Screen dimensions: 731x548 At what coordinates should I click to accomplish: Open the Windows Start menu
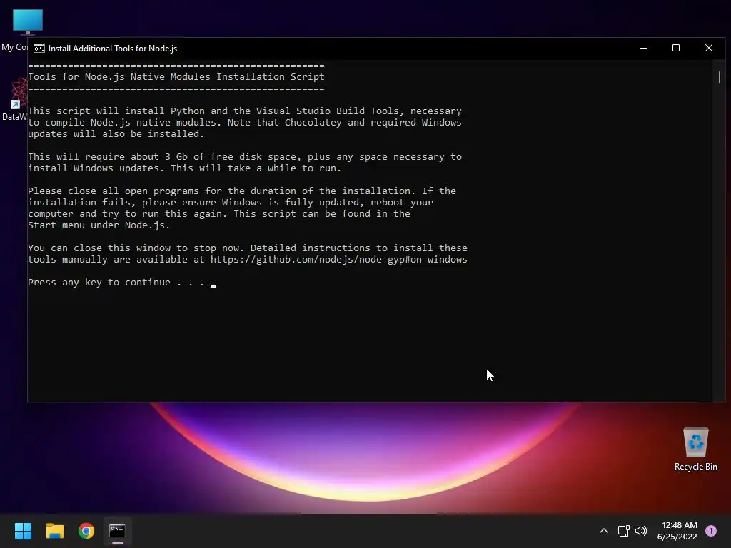[x=23, y=531]
